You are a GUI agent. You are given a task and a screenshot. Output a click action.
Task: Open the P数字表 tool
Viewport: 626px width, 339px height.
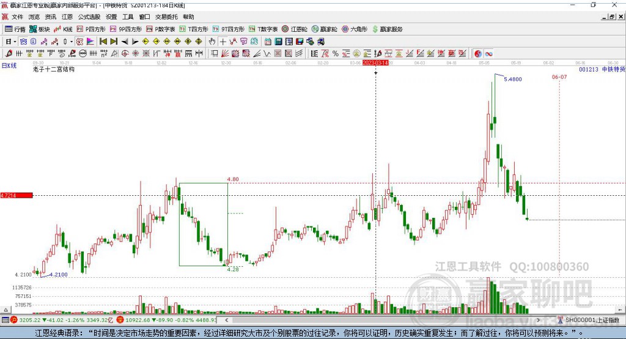pos(161,29)
